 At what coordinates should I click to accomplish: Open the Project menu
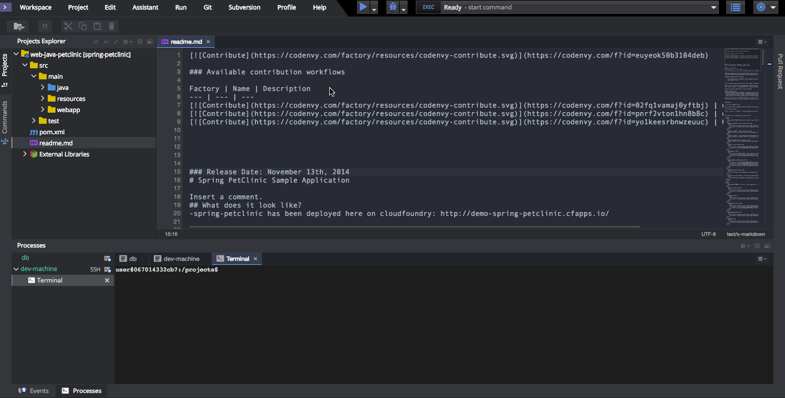[78, 7]
